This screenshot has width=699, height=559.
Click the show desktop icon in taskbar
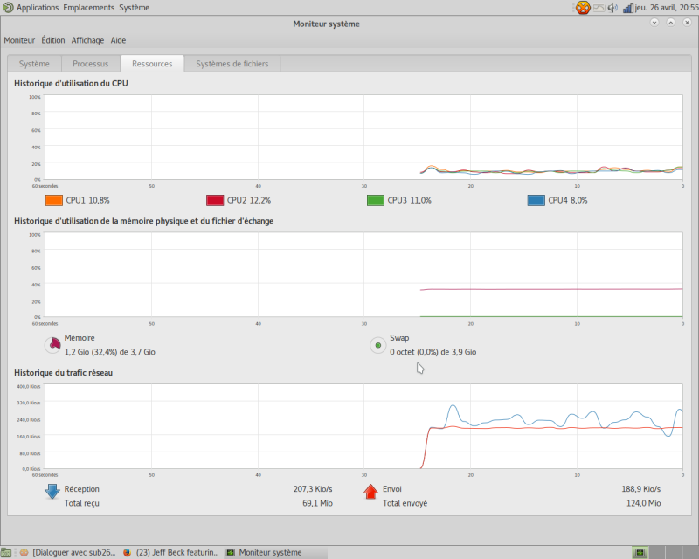pyautogui.click(x=5, y=553)
